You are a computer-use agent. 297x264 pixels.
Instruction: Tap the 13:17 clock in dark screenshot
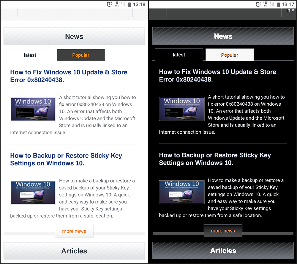(288, 4)
